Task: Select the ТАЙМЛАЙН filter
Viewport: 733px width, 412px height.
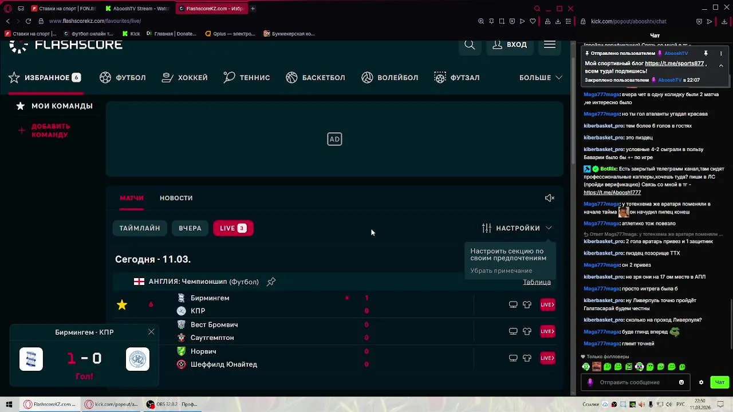Action: [140, 228]
